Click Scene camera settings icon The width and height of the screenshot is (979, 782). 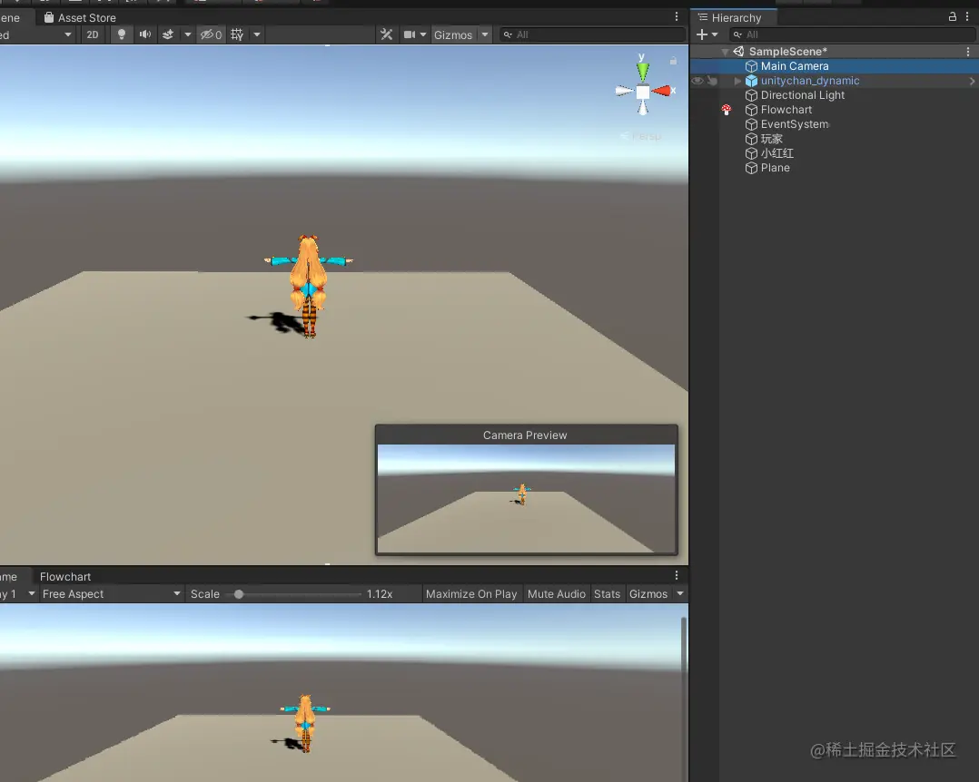[410, 34]
